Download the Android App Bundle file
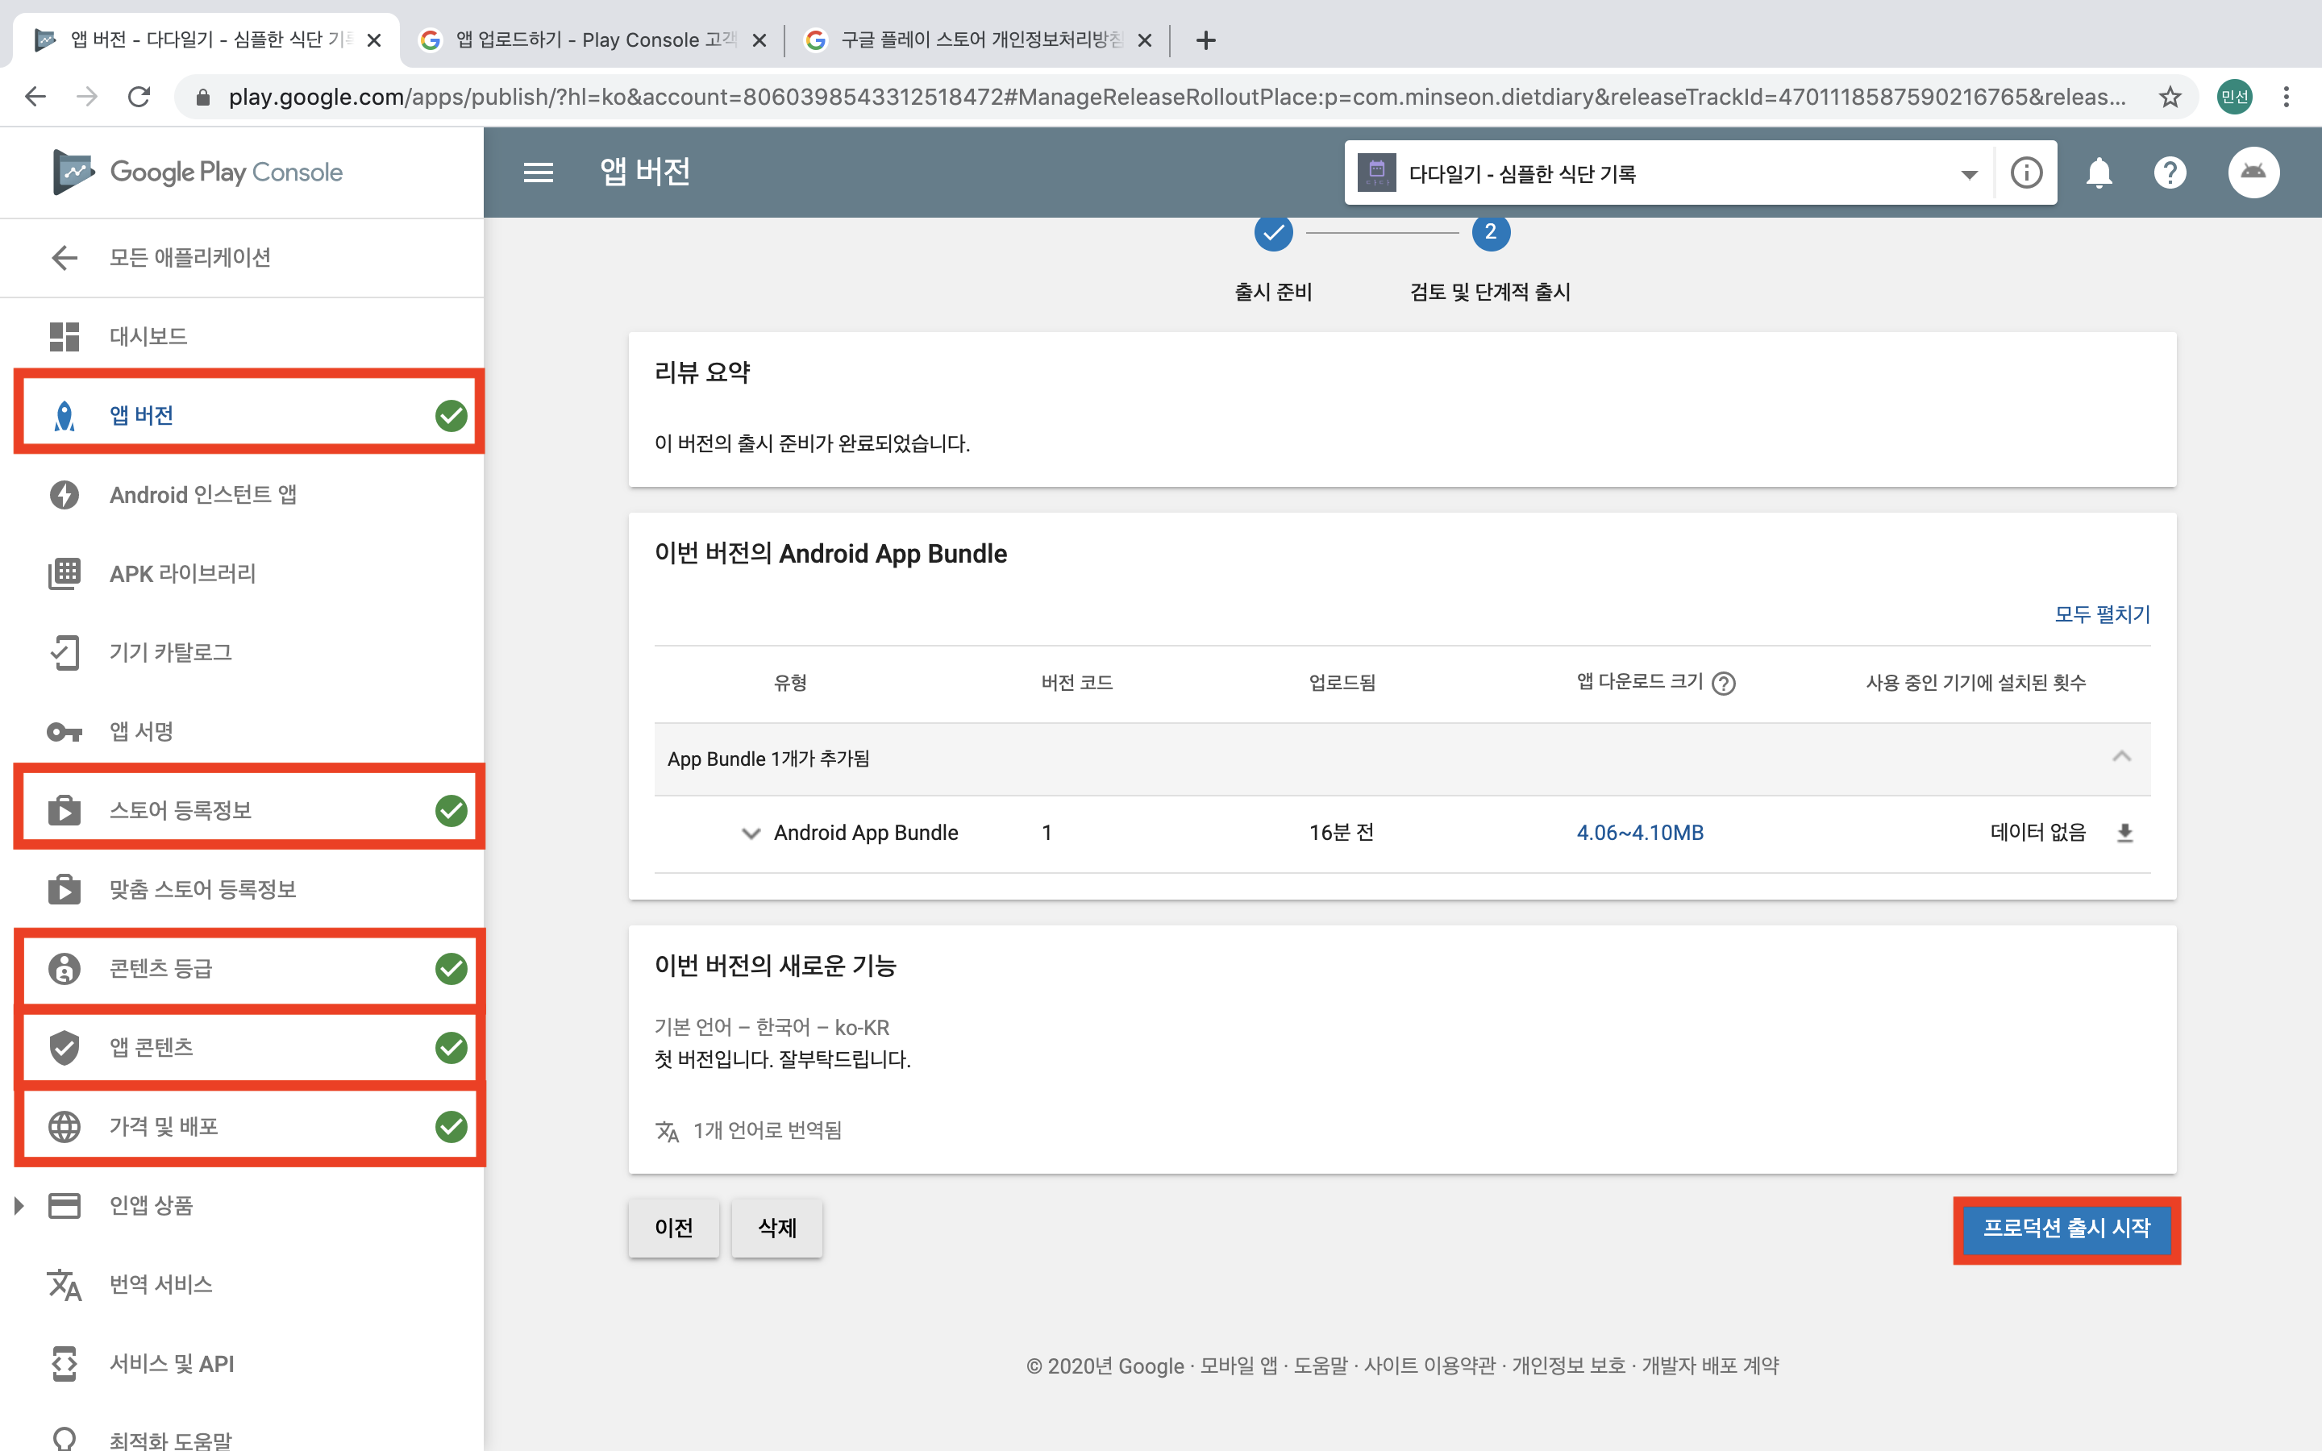Image resolution: width=2322 pixels, height=1451 pixels. click(2124, 833)
